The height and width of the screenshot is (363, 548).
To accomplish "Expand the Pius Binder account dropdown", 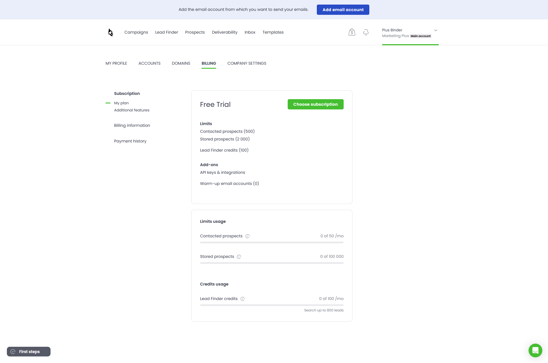I will click(436, 30).
